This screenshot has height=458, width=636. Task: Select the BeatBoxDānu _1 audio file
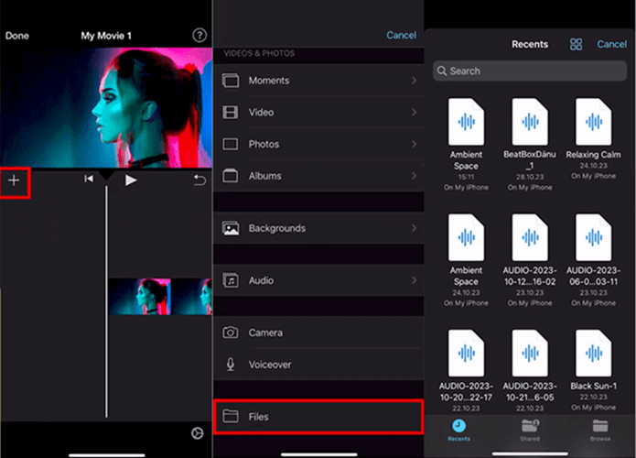click(530, 144)
